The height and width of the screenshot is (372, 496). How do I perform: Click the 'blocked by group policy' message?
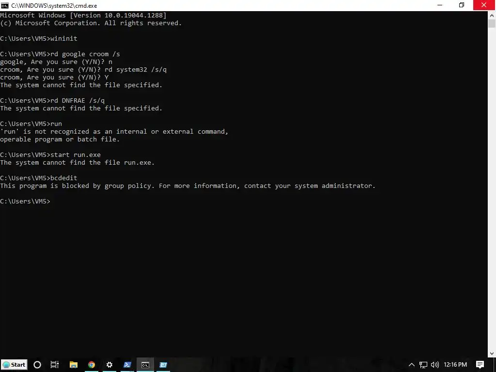click(x=187, y=186)
